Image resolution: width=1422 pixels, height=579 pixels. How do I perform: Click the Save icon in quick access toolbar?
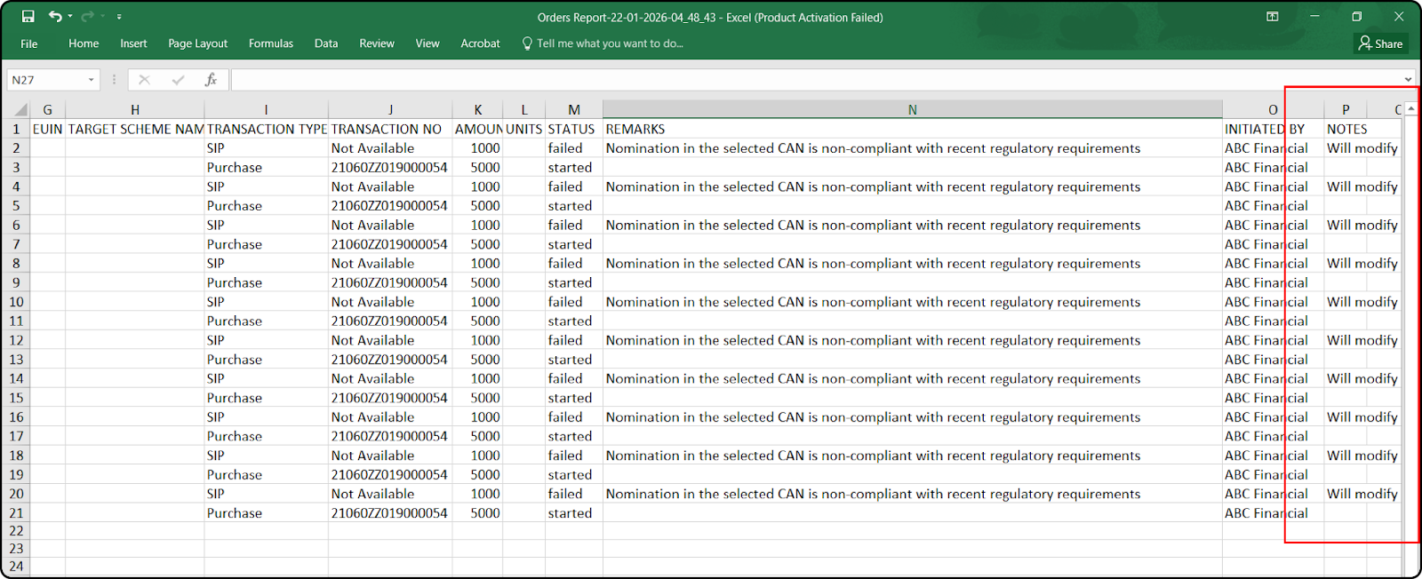pos(28,17)
